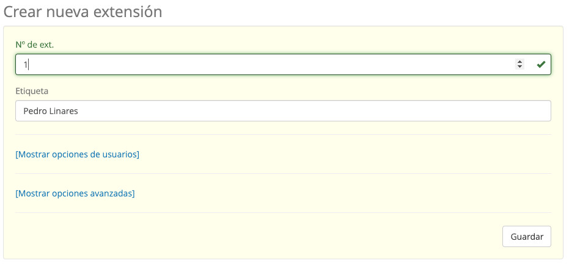
Task: Expand Mostrar opciones de usuarios
Action: tap(77, 154)
